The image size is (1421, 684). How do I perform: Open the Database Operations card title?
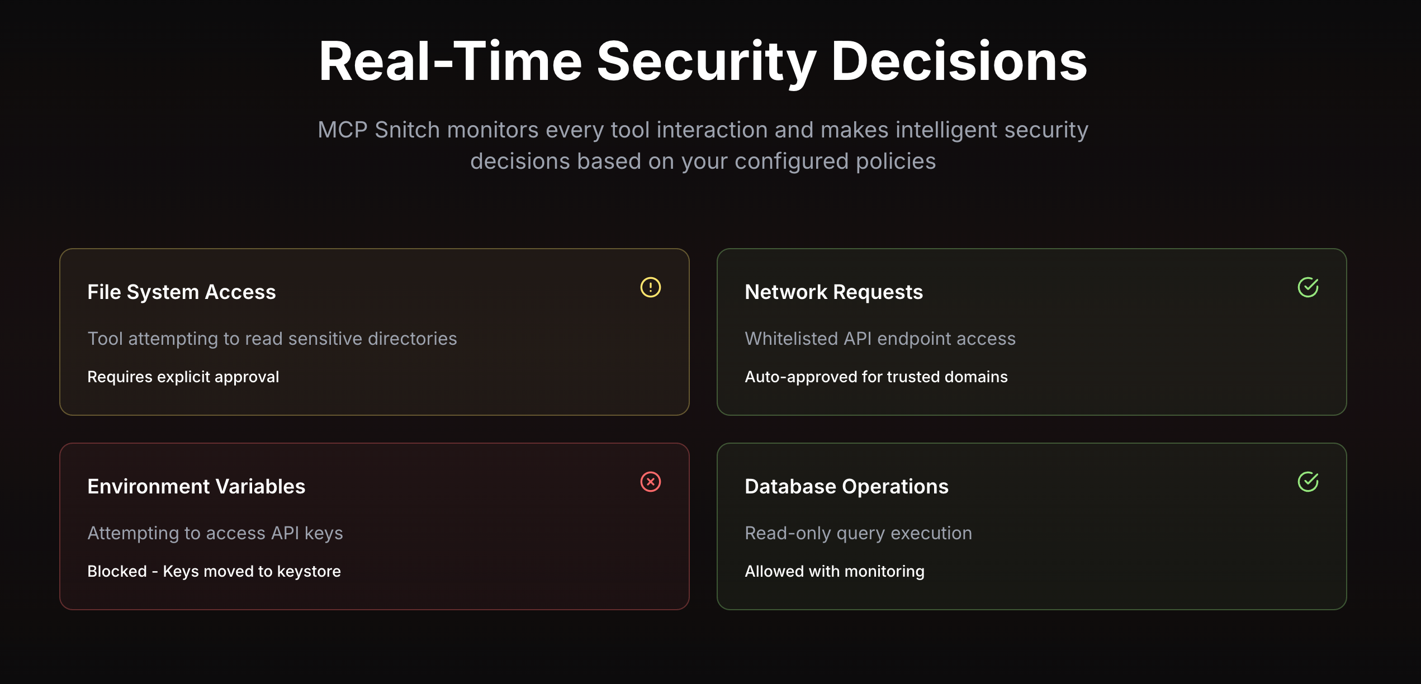point(846,486)
